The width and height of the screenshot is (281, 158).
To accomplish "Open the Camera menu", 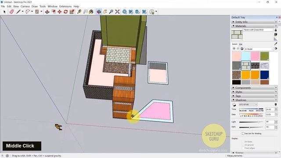I will pyautogui.click(x=25, y=6).
